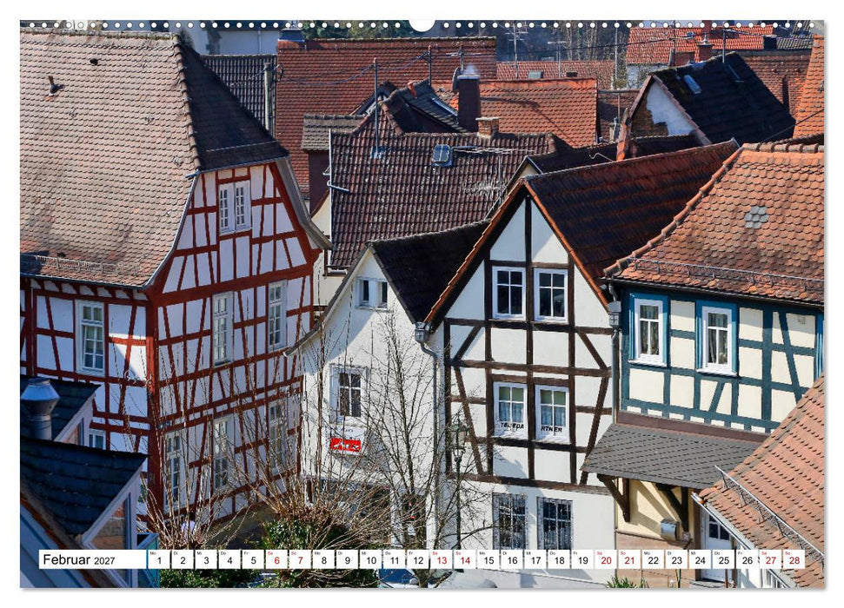Viewport: 844px width, 608px height.
Task: Click red Sunday 14 date cell
Action: (x=465, y=559)
